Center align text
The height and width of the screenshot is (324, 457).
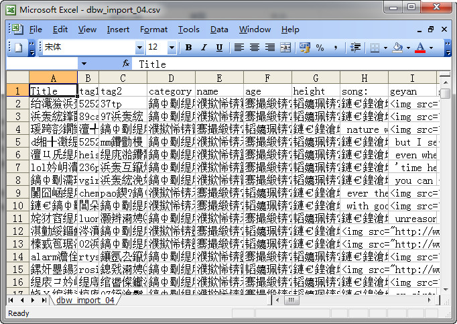tap(255, 47)
